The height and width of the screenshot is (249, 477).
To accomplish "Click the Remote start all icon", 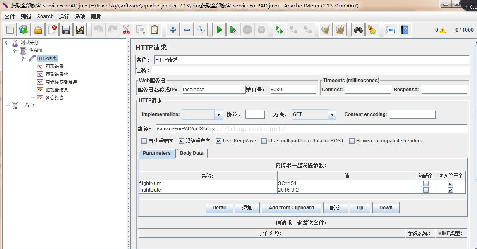I will coord(279,30).
